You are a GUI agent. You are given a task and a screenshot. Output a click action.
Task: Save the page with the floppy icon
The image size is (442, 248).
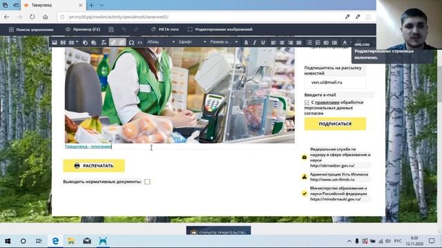coord(111,30)
